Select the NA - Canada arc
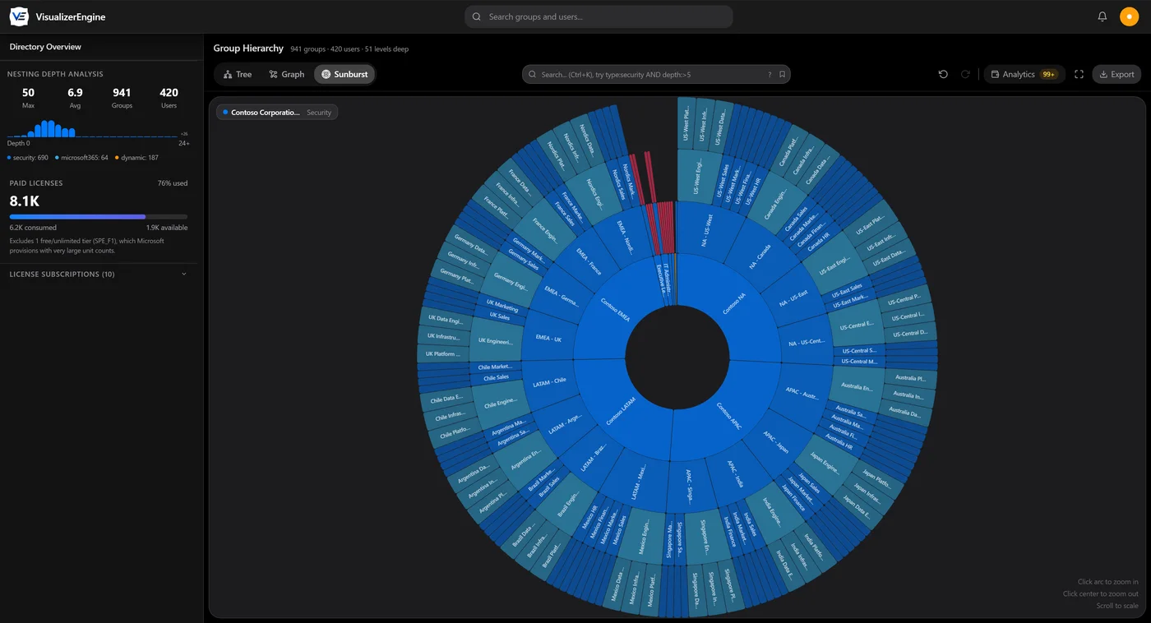 pyautogui.click(x=760, y=256)
